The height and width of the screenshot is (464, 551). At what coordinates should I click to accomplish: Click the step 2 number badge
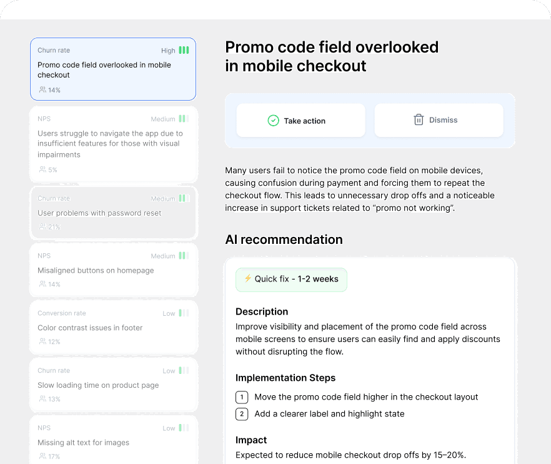[x=242, y=414]
